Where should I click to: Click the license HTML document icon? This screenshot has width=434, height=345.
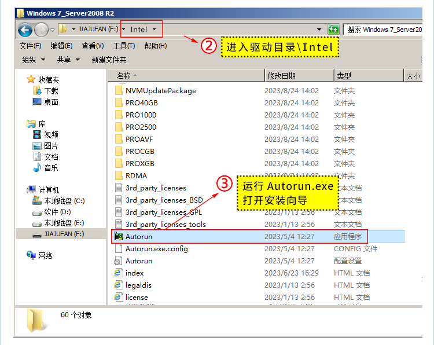118,298
